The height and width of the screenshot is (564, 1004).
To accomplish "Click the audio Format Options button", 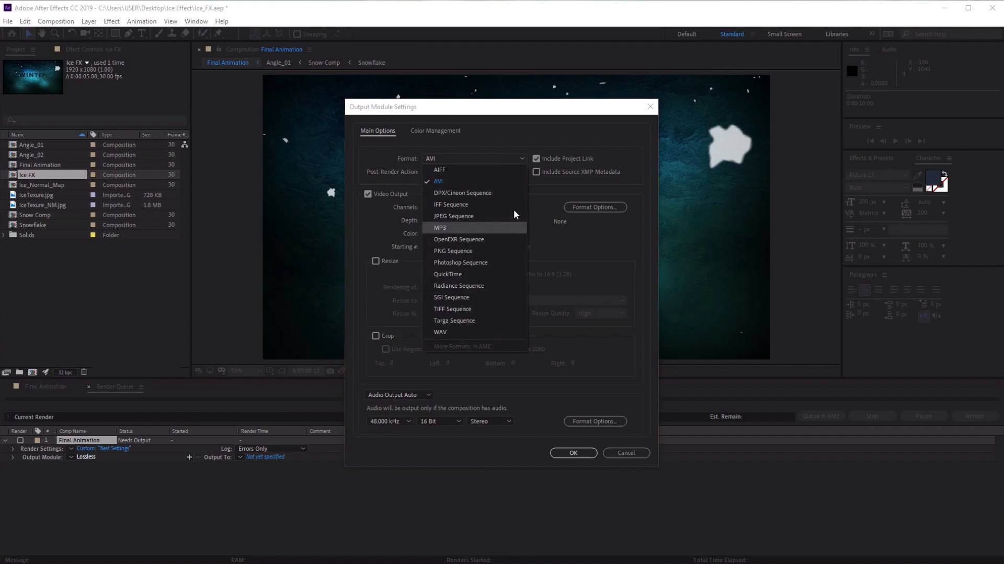I will tap(595, 421).
